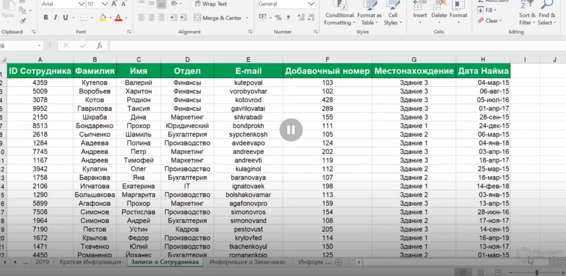Screen dimensions: 566x276
Task: Toggle italic formatting
Action: [55, 17]
